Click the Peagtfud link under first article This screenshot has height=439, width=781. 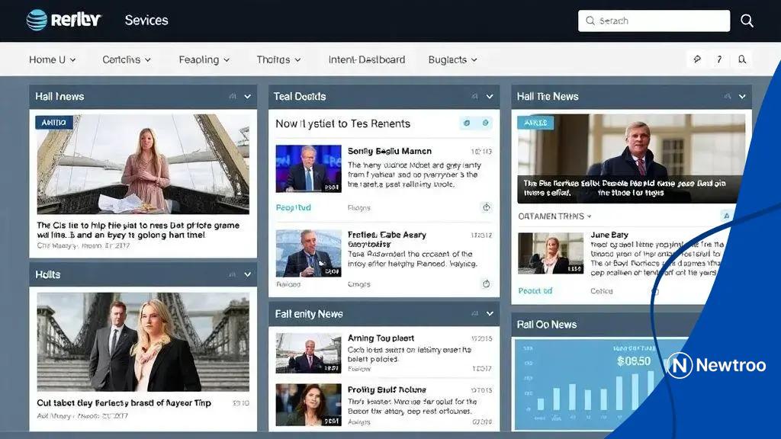point(293,207)
